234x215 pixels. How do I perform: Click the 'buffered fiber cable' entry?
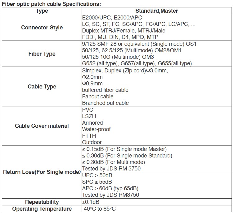[105, 90]
